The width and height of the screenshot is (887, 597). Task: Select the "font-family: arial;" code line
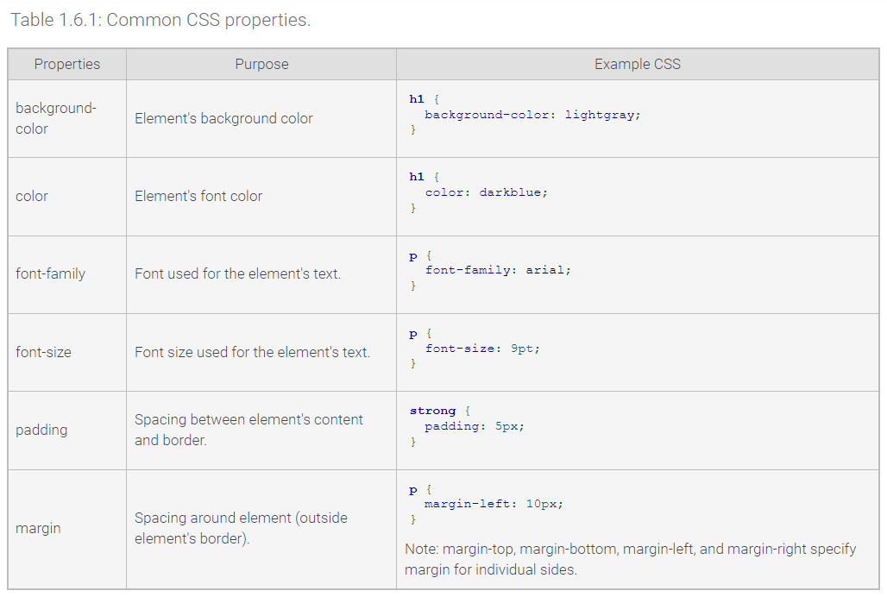pos(498,270)
